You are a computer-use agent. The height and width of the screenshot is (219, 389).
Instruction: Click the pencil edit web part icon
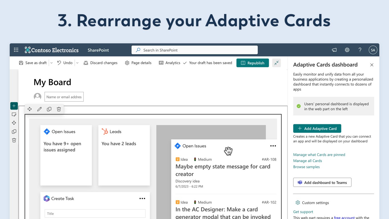(x=39, y=109)
